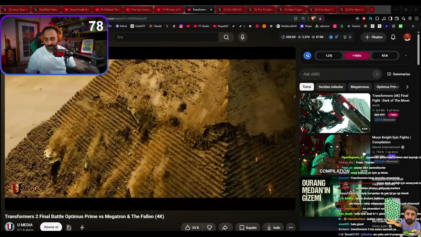The image size is (421, 237).
Task: Expand hidden bookmarks with the double chevron
Action: point(413,26)
